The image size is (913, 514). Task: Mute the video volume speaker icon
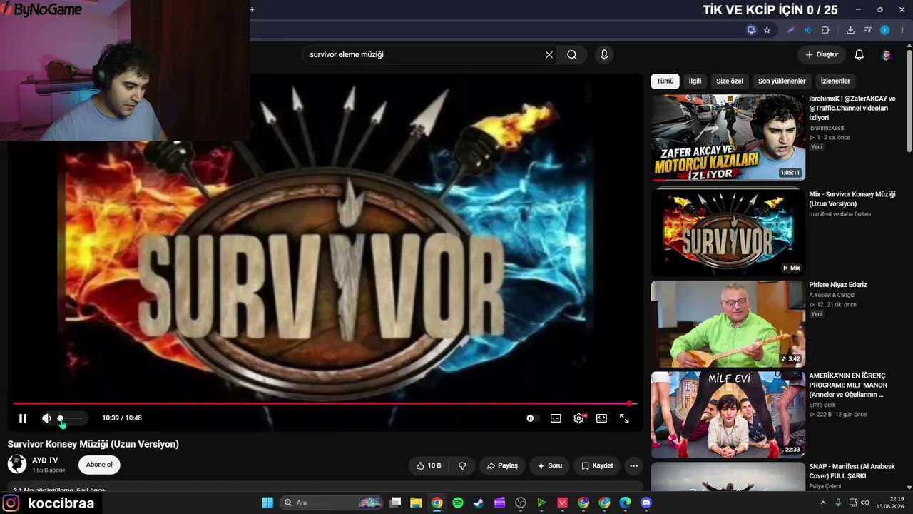coord(46,418)
